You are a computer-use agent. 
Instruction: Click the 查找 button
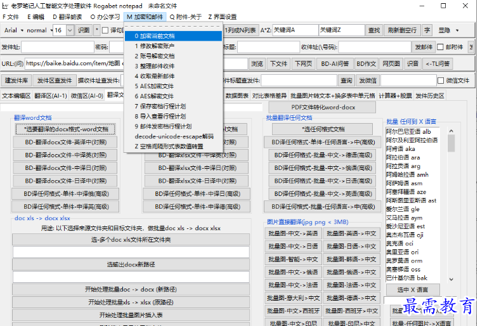coord(373,30)
